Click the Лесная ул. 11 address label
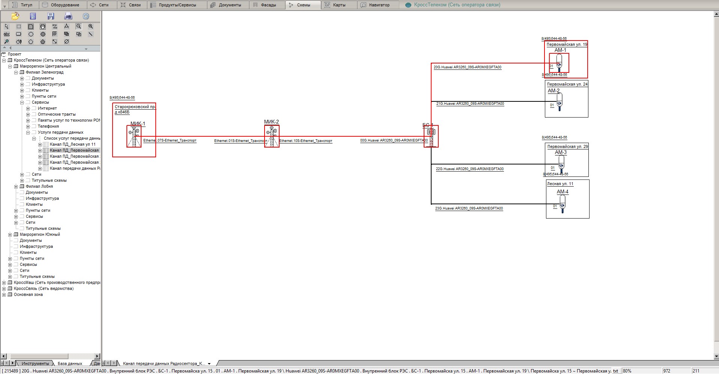 [x=560, y=184]
